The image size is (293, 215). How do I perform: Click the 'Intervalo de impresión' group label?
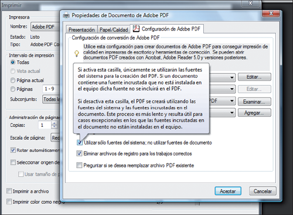click(32, 55)
